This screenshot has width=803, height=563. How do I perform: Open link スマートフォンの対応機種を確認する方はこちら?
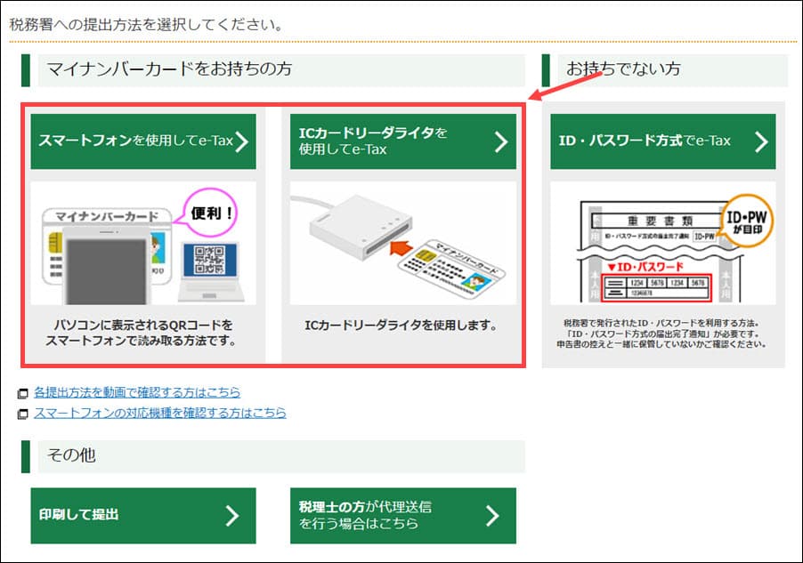pos(159,413)
